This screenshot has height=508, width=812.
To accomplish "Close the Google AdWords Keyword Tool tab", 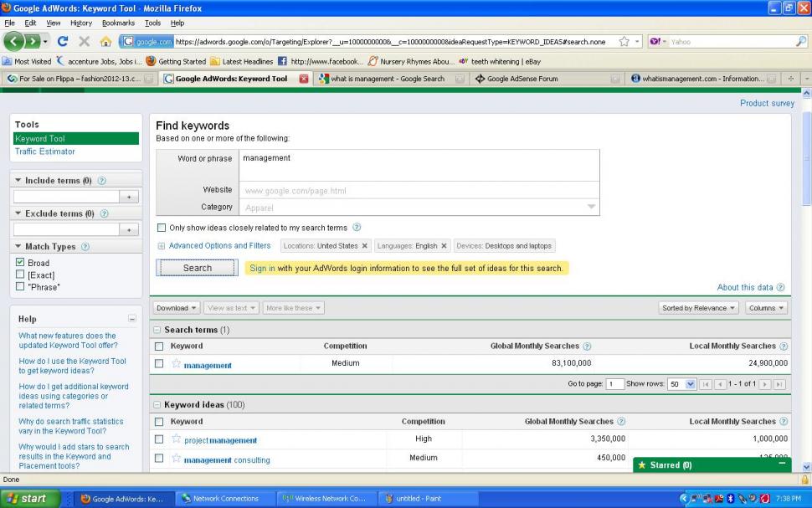I will (x=304, y=79).
